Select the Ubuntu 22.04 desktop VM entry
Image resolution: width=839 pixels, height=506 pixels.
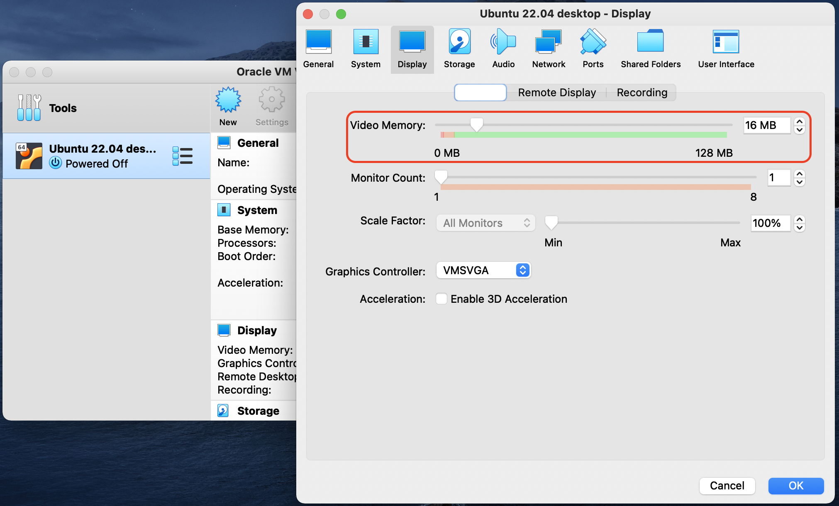click(106, 156)
